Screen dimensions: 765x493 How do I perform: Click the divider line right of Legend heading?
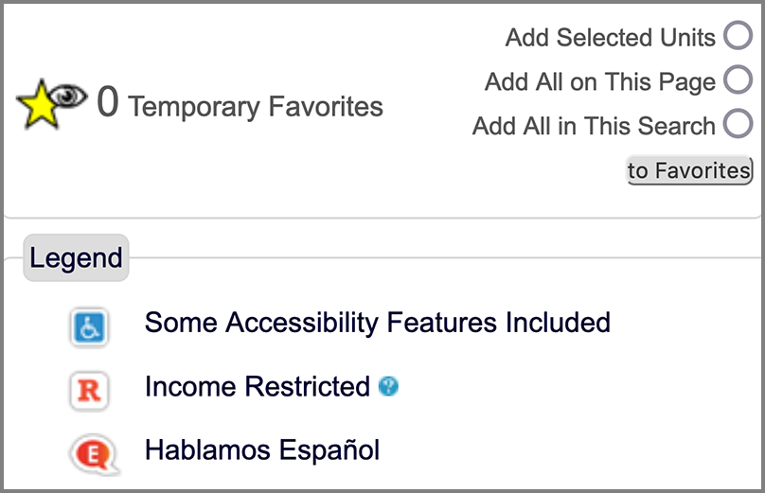(x=444, y=257)
